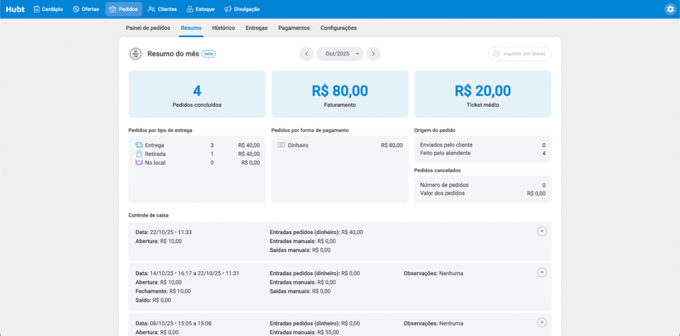
Task: Click the Retirada bag icon
Action: coord(139,154)
